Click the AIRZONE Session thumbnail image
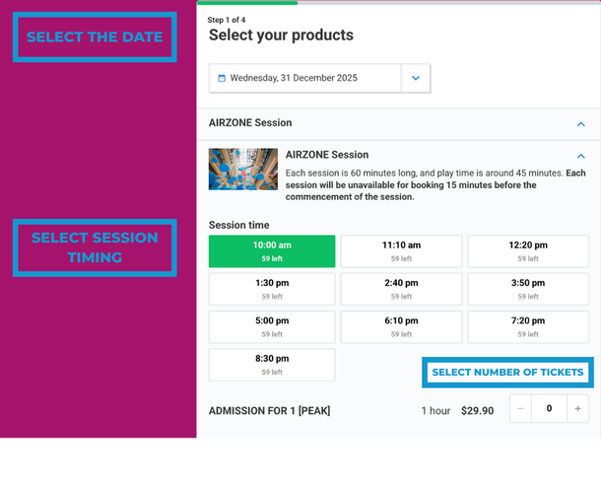 tap(243, 170)
